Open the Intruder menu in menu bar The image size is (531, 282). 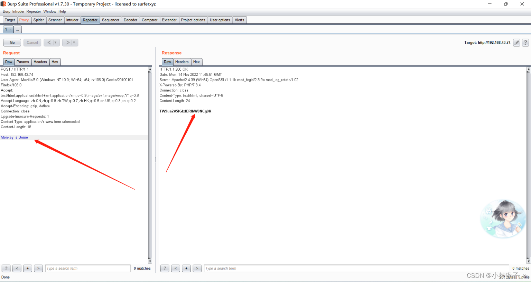click(18, 11)
